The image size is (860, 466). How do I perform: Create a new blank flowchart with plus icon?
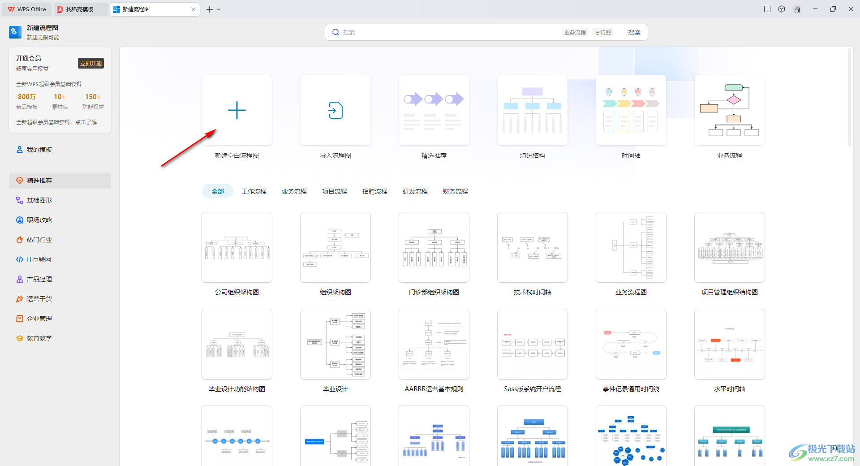point(237,110)
